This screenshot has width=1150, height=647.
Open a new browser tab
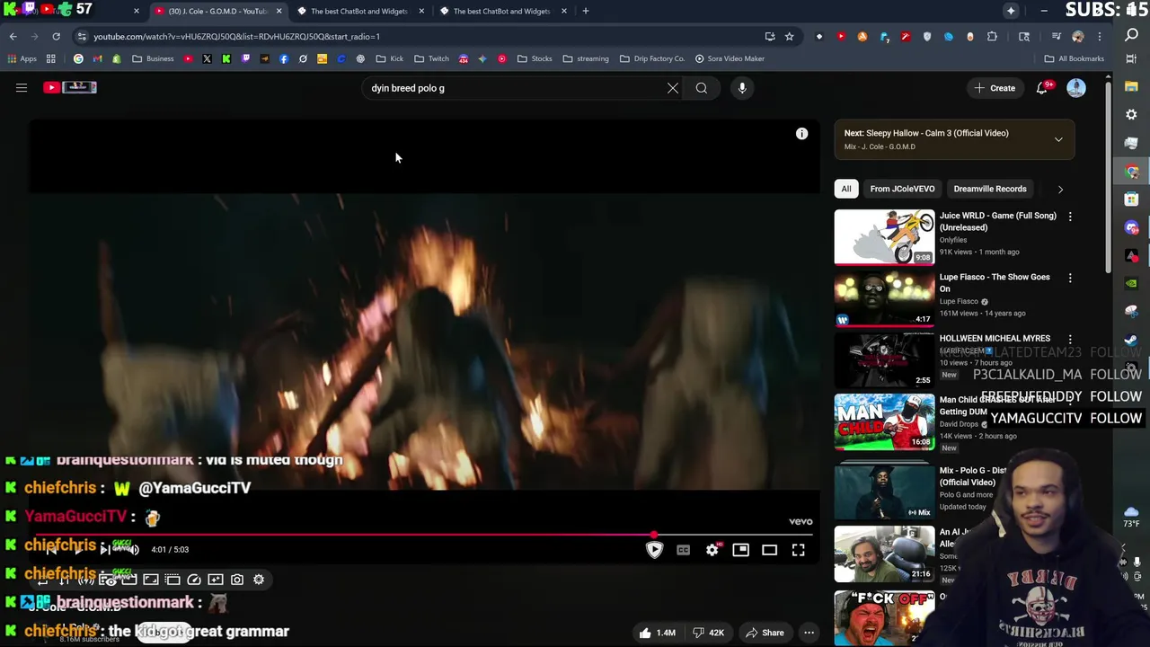point(586,11)
